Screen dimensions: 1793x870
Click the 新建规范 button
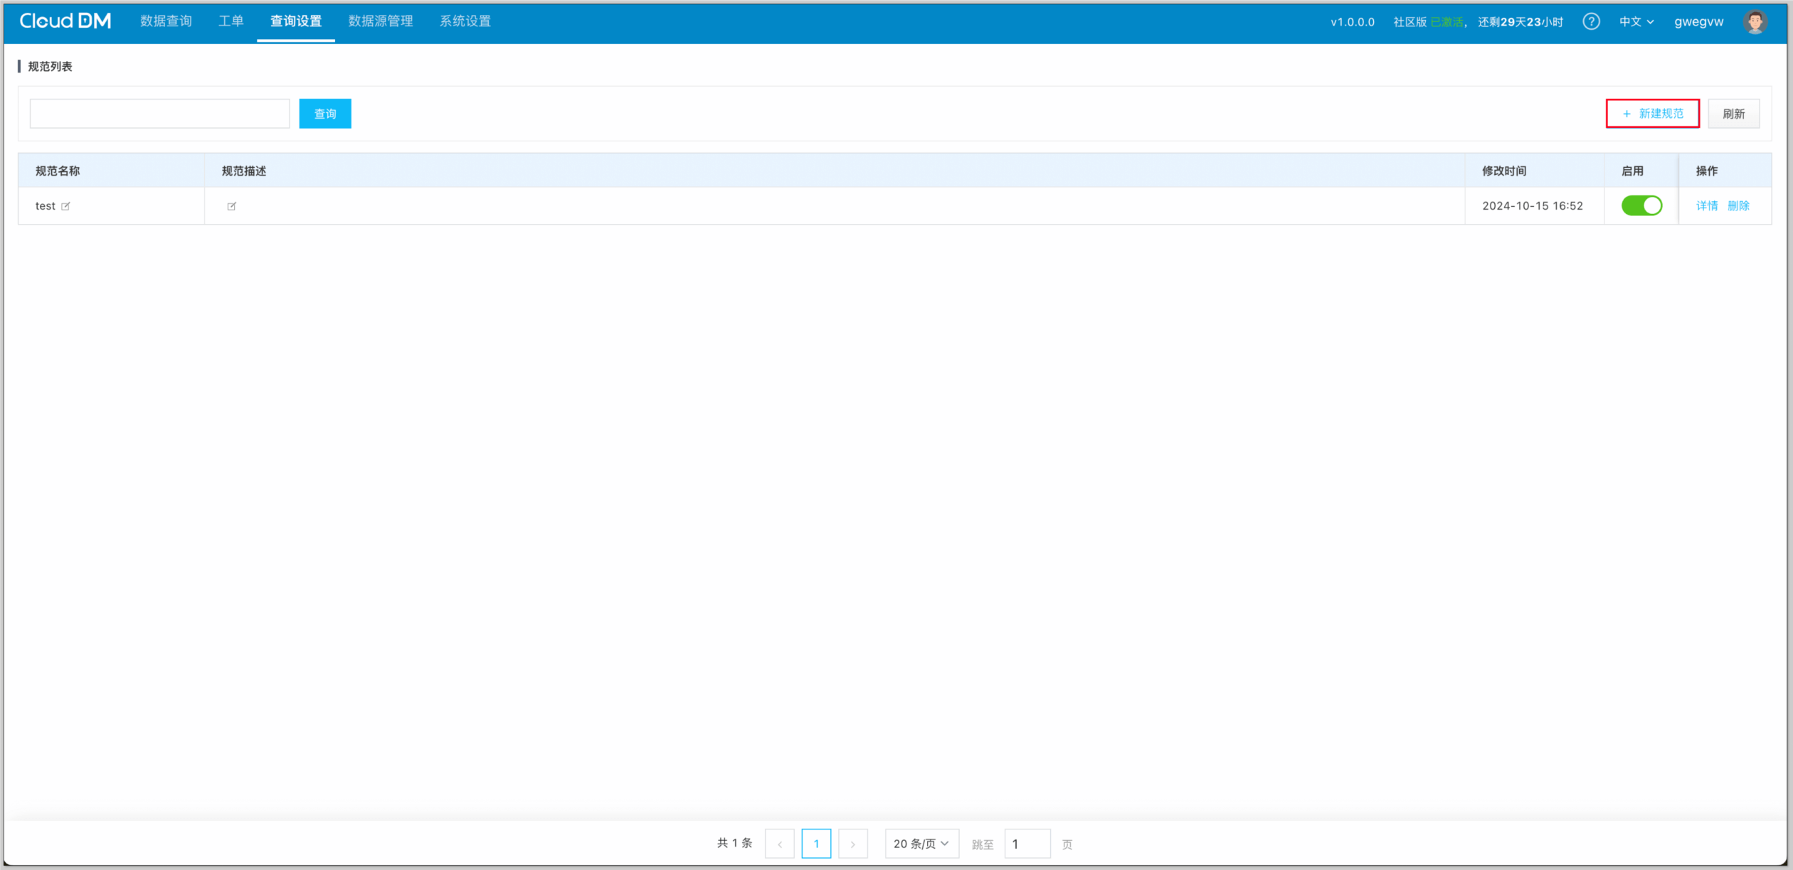tap(1652, 114)
